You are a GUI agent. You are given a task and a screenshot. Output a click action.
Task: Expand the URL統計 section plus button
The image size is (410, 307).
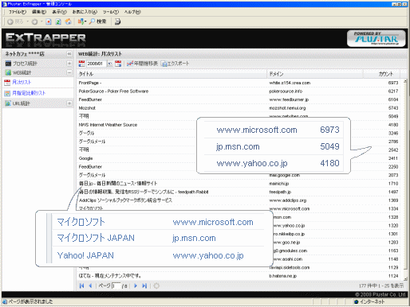(x=69, y=103)
